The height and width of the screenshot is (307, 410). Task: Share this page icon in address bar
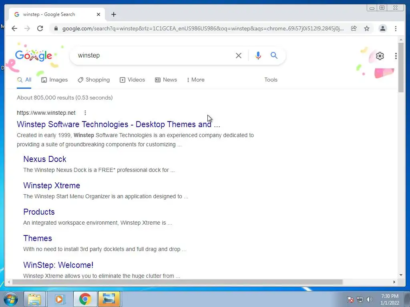[x=354, y=28]
